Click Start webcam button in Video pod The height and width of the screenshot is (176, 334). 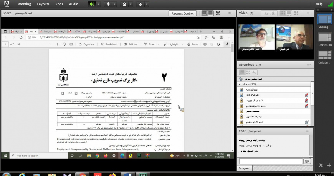(x=269, y=13)
